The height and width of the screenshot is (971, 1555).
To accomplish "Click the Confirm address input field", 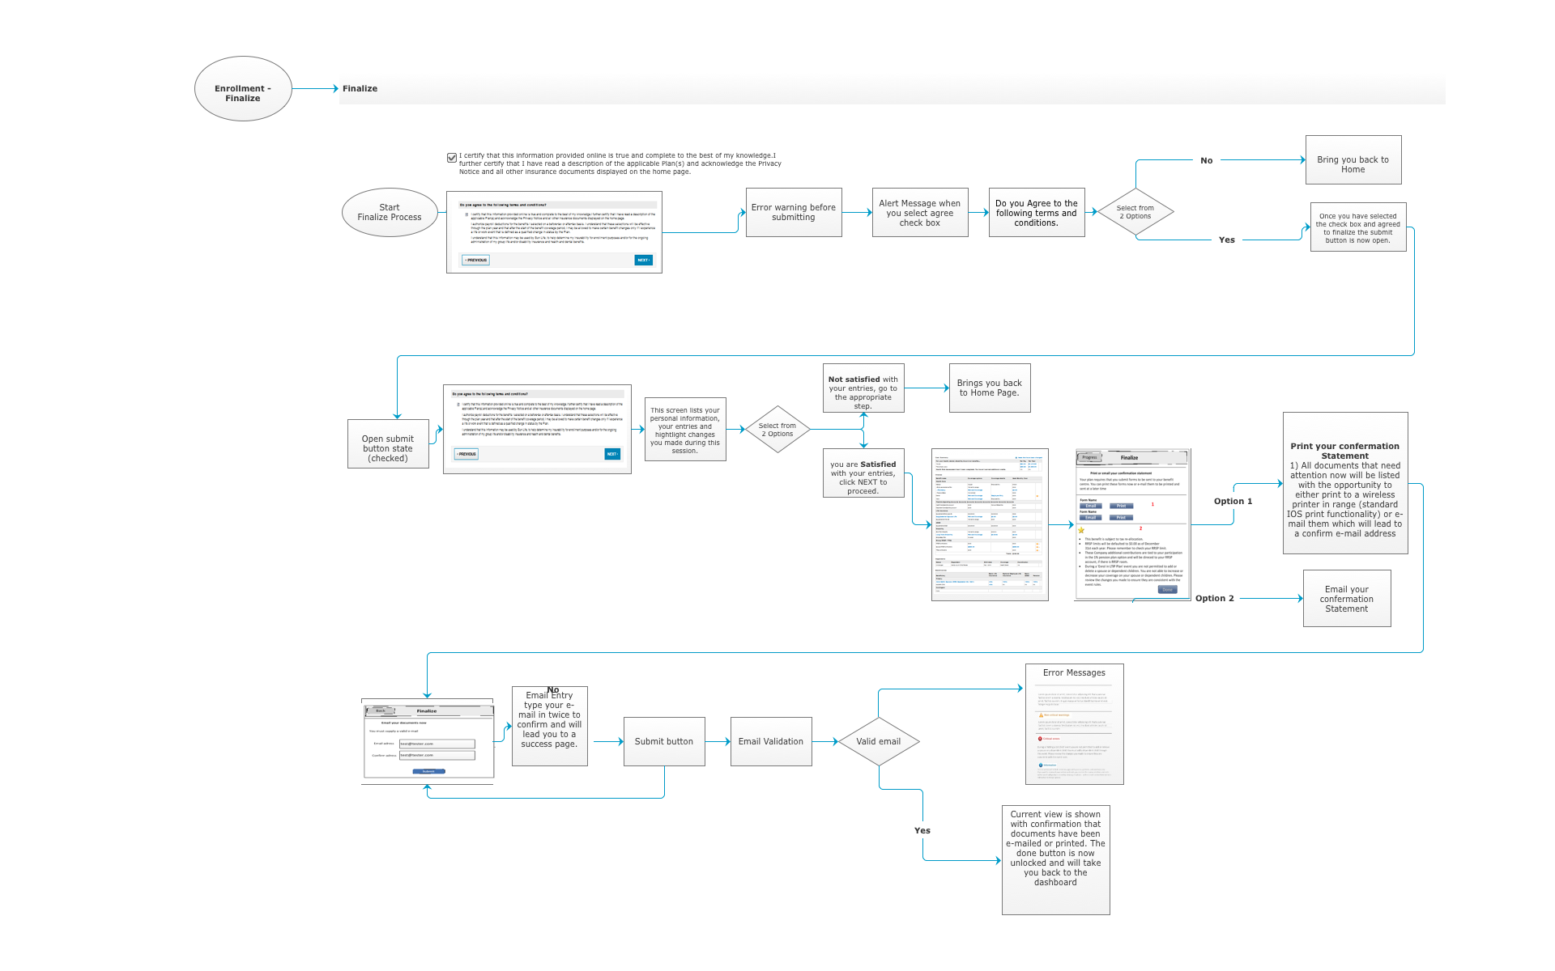I will tap(437, 755).
